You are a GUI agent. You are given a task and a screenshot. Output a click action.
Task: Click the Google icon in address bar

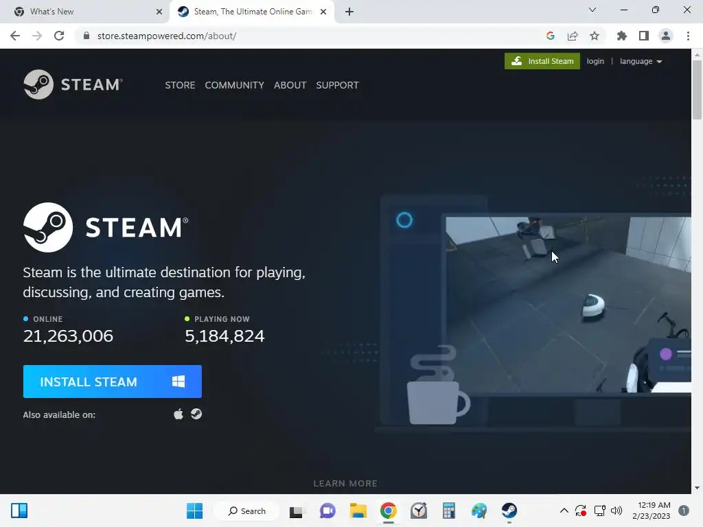click(x=551, y=36)
